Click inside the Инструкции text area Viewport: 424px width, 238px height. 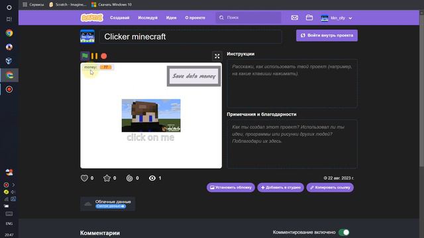[292, 83]
